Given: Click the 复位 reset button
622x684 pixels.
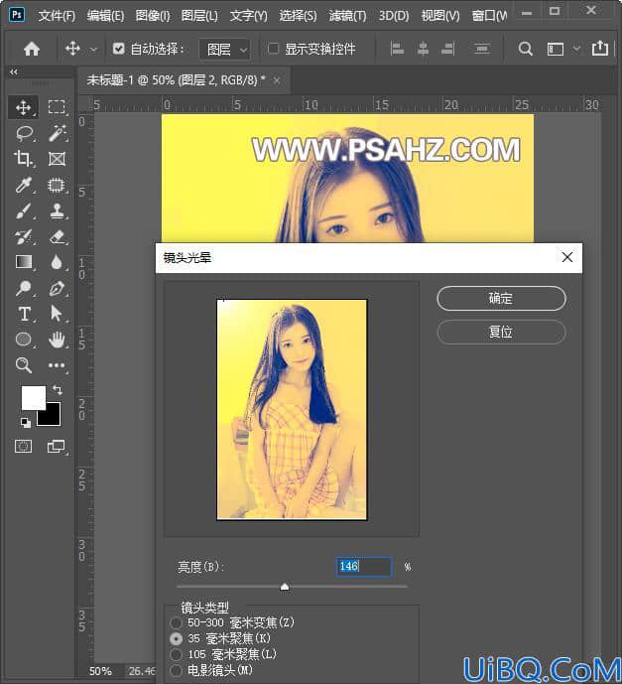Looking at the screenshot, I should point(501,333).
